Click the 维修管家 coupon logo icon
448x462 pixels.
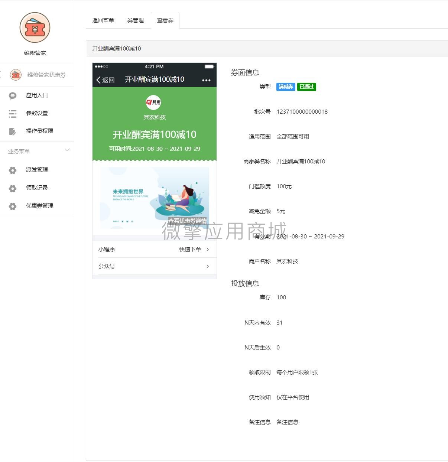(x=35, y=27)
